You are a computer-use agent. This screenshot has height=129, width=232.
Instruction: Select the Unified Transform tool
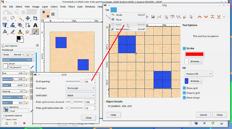tap(5, 25)
